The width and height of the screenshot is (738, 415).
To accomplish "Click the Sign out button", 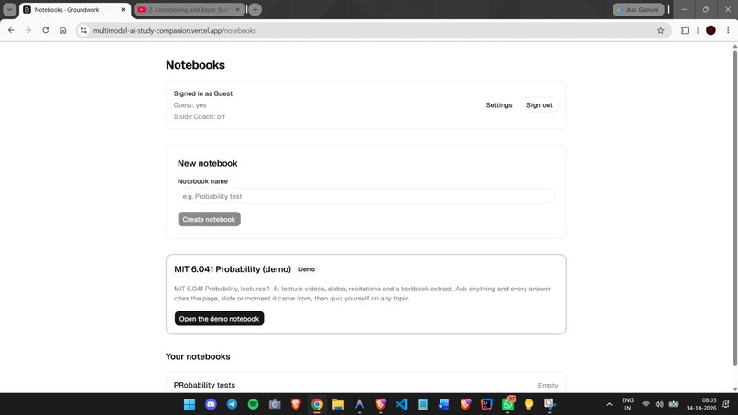I will [539, 105].
